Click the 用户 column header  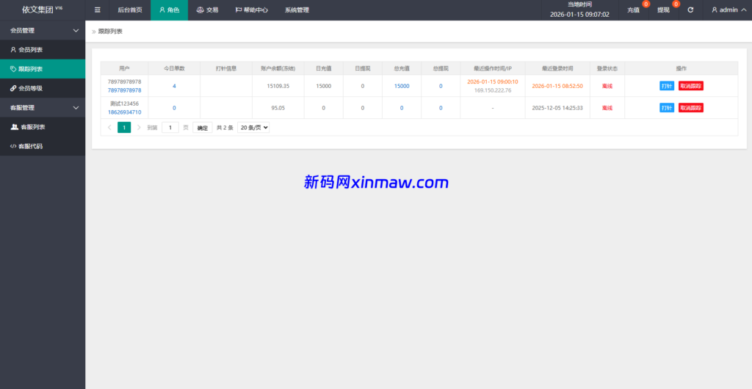tap(124, 68)
